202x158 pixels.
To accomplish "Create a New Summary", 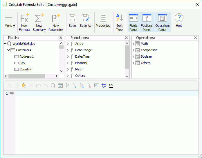I will [39, 22].
